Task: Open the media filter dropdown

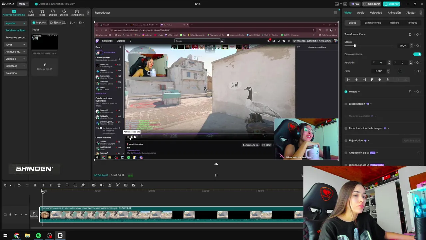Action: [x=82, y=23]
